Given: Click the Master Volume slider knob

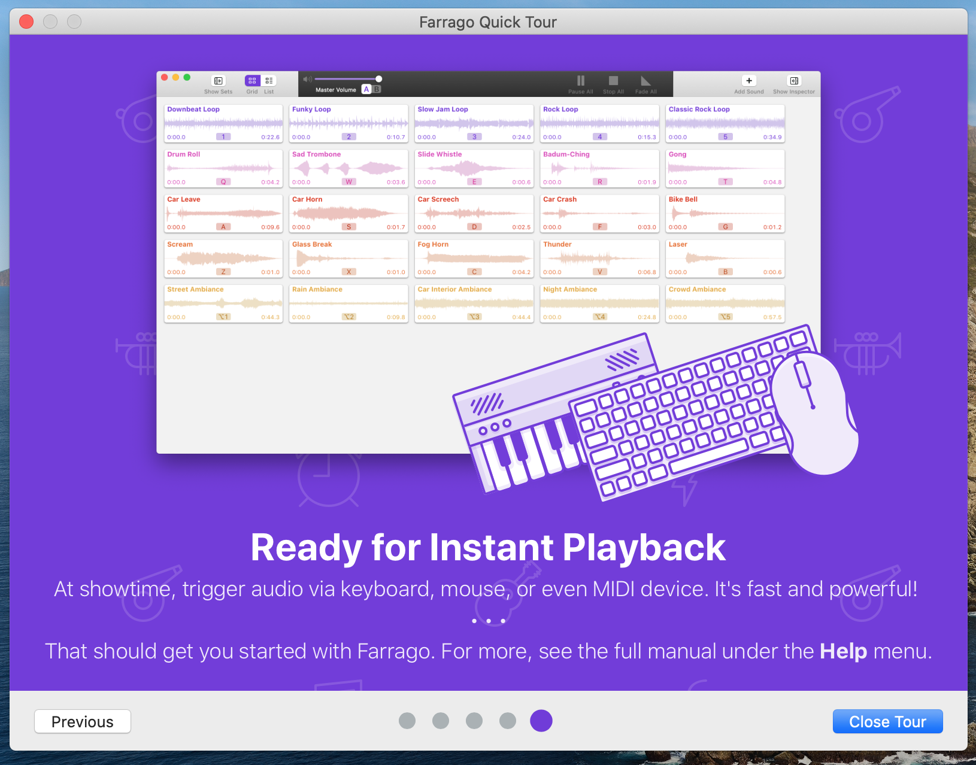Looking at the screenshot, I should tap(378, 79).
